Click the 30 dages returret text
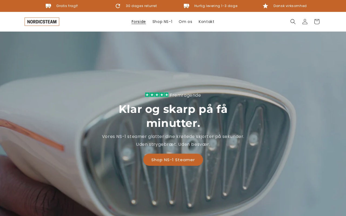This screenshot has width=346, height=216. pyautogui.click(x=141, y=6)
